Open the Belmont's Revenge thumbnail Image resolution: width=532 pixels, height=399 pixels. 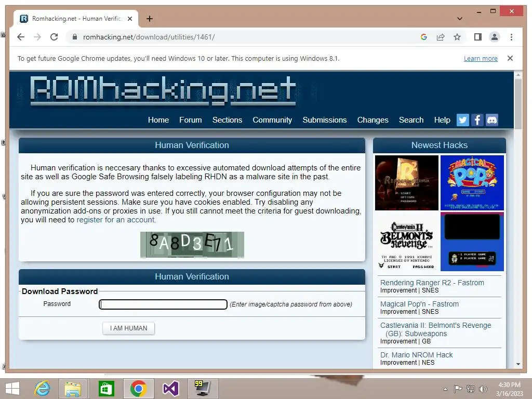coord(406,242)
